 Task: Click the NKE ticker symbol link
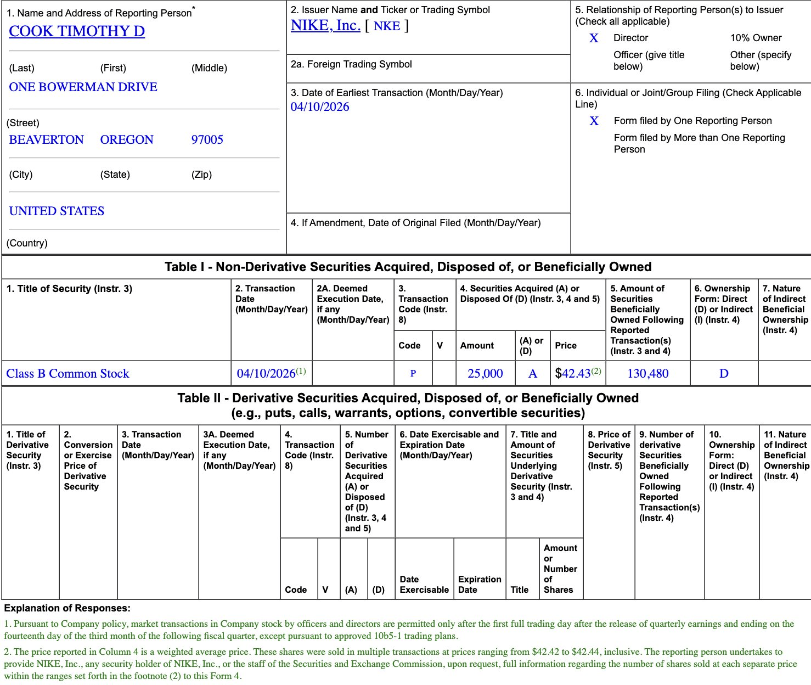click(x=387, y=26)
